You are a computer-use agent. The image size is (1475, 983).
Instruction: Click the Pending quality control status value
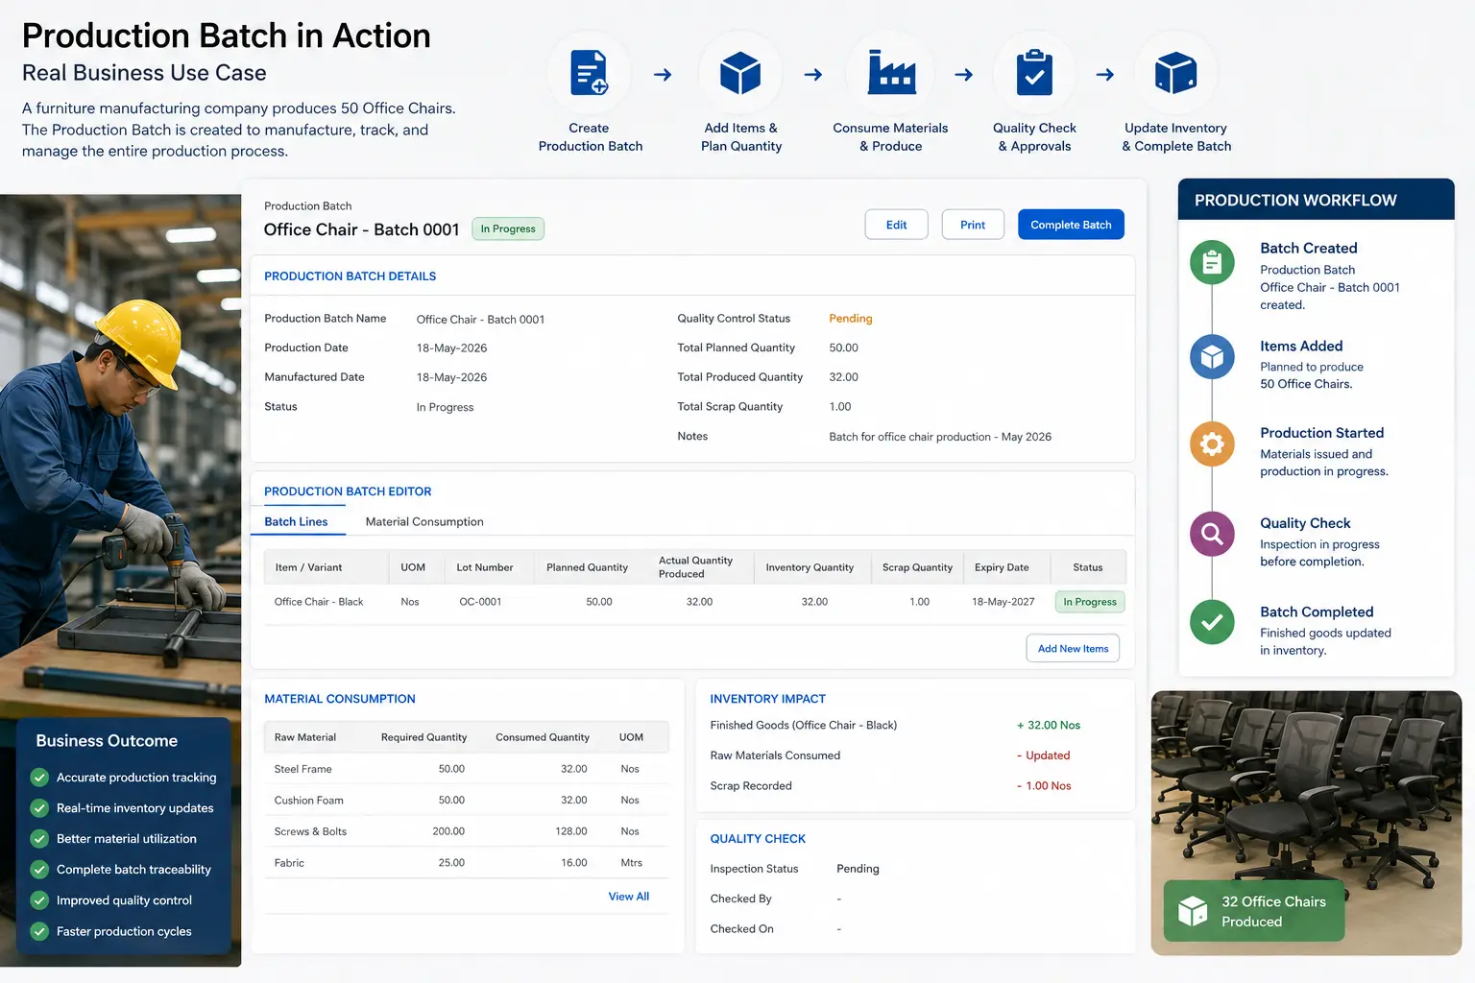tap(851, 319)
